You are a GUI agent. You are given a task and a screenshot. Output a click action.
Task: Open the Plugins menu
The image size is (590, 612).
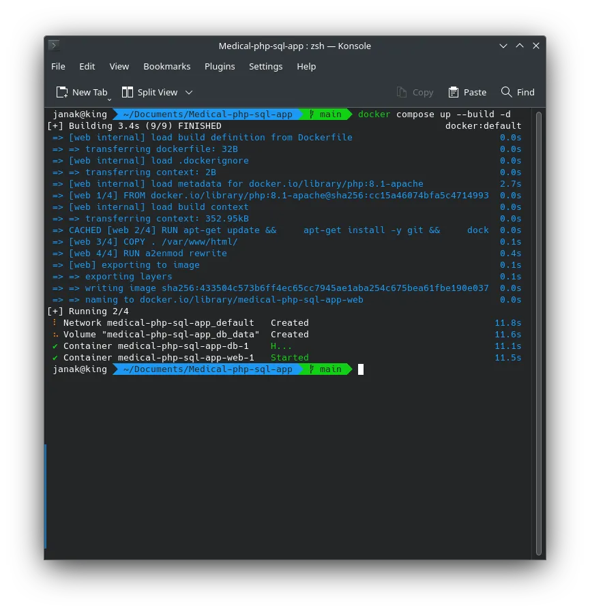pos(220,66)
